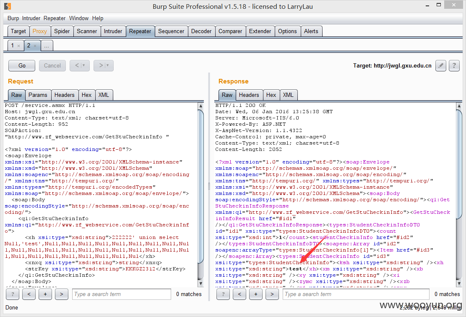Screen dimensions: 466x317
Task: Click the request search help button
Action: click(13, 294)
